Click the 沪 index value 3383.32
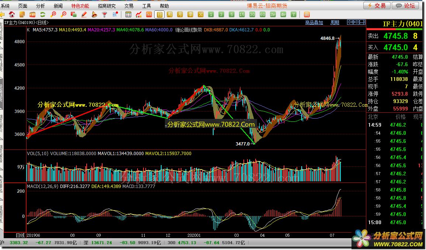The height and width of the screenshot is (250, 426). click(x=19, y=243)
